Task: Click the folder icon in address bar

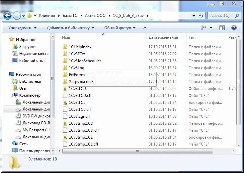Action: [29, 16]
